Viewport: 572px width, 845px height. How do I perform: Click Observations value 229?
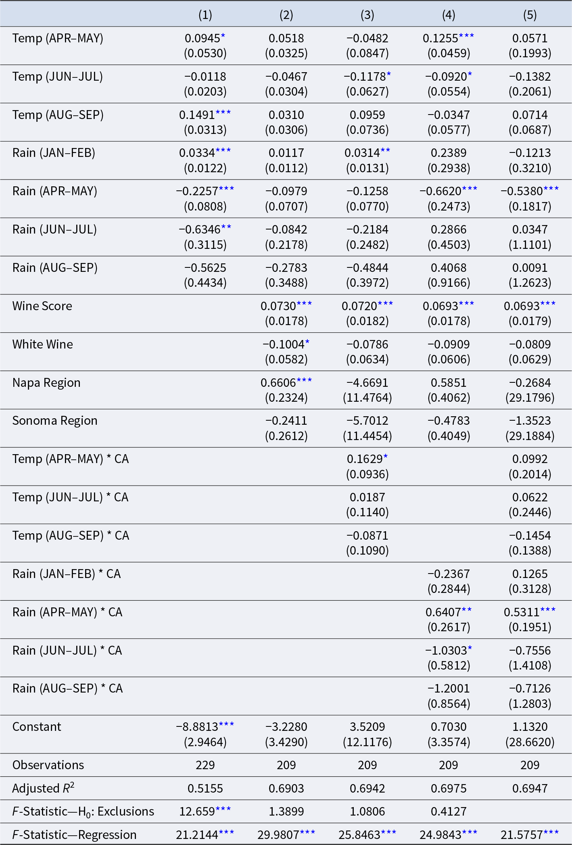205,765
